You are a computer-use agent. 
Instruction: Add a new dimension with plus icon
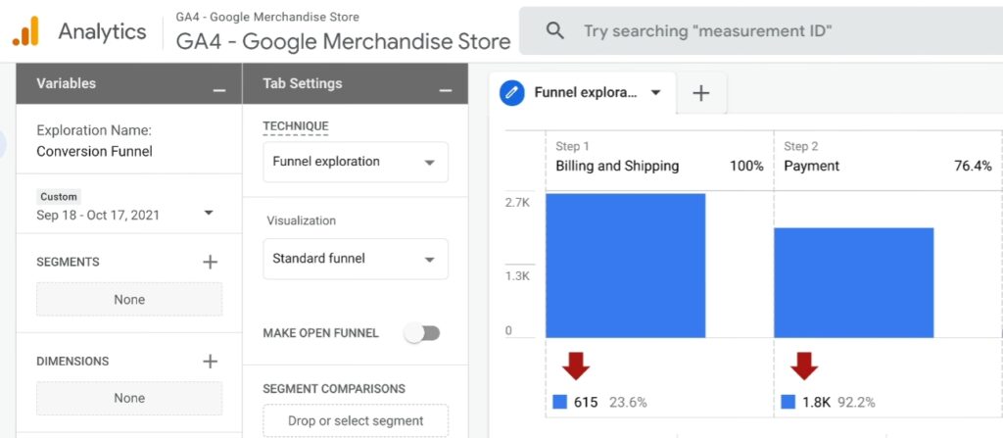(210, 361)
